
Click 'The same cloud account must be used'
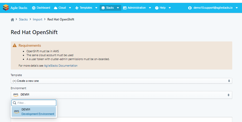click(x=50, y=55)
